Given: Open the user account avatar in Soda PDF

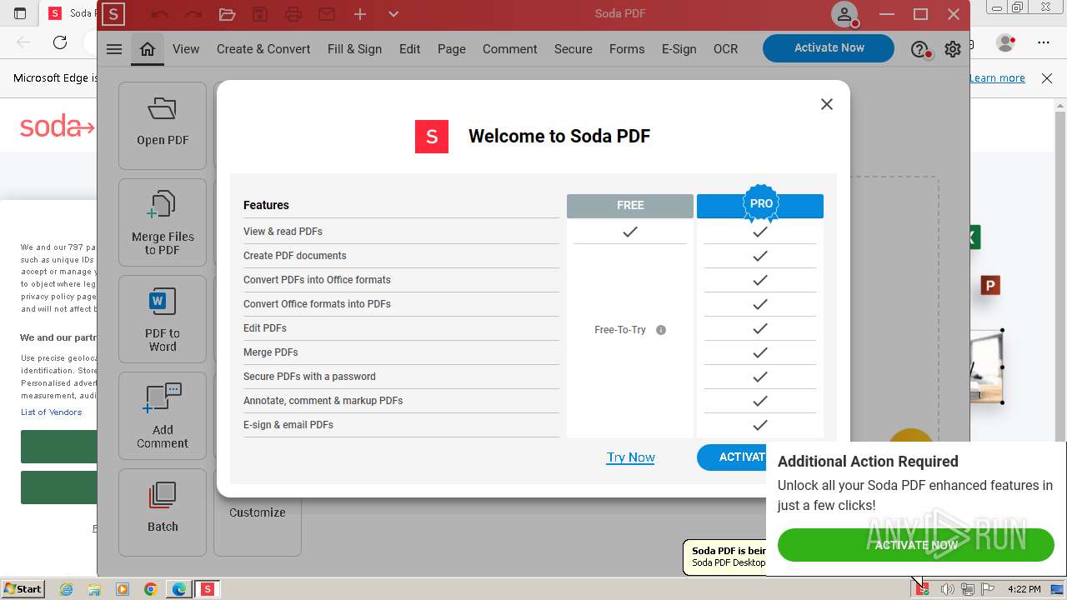Looking at the screenshot, I should 845,14.
